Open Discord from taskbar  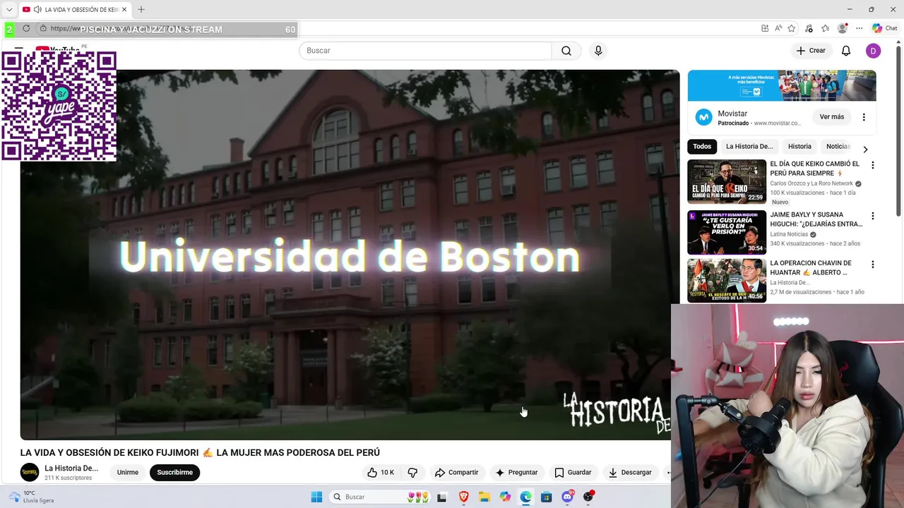pyautogui.click(x=568, y=497)
